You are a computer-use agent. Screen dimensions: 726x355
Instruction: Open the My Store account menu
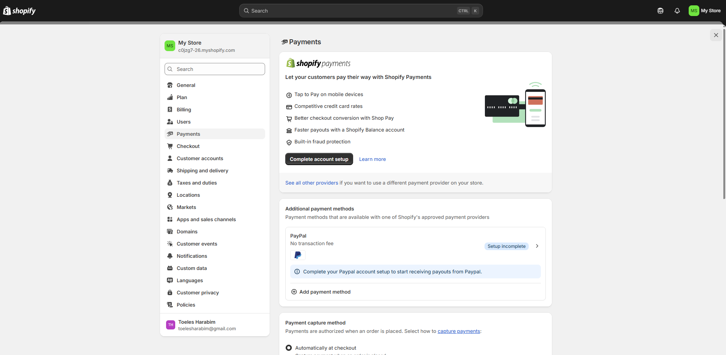pos(705,11)
